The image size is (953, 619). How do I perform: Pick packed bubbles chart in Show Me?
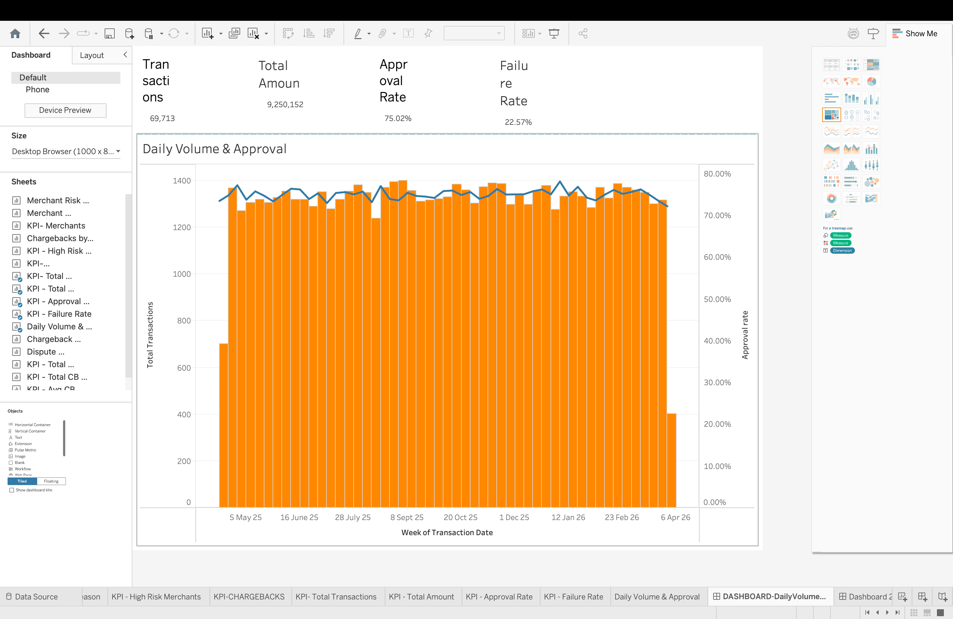tap(871, 182)
